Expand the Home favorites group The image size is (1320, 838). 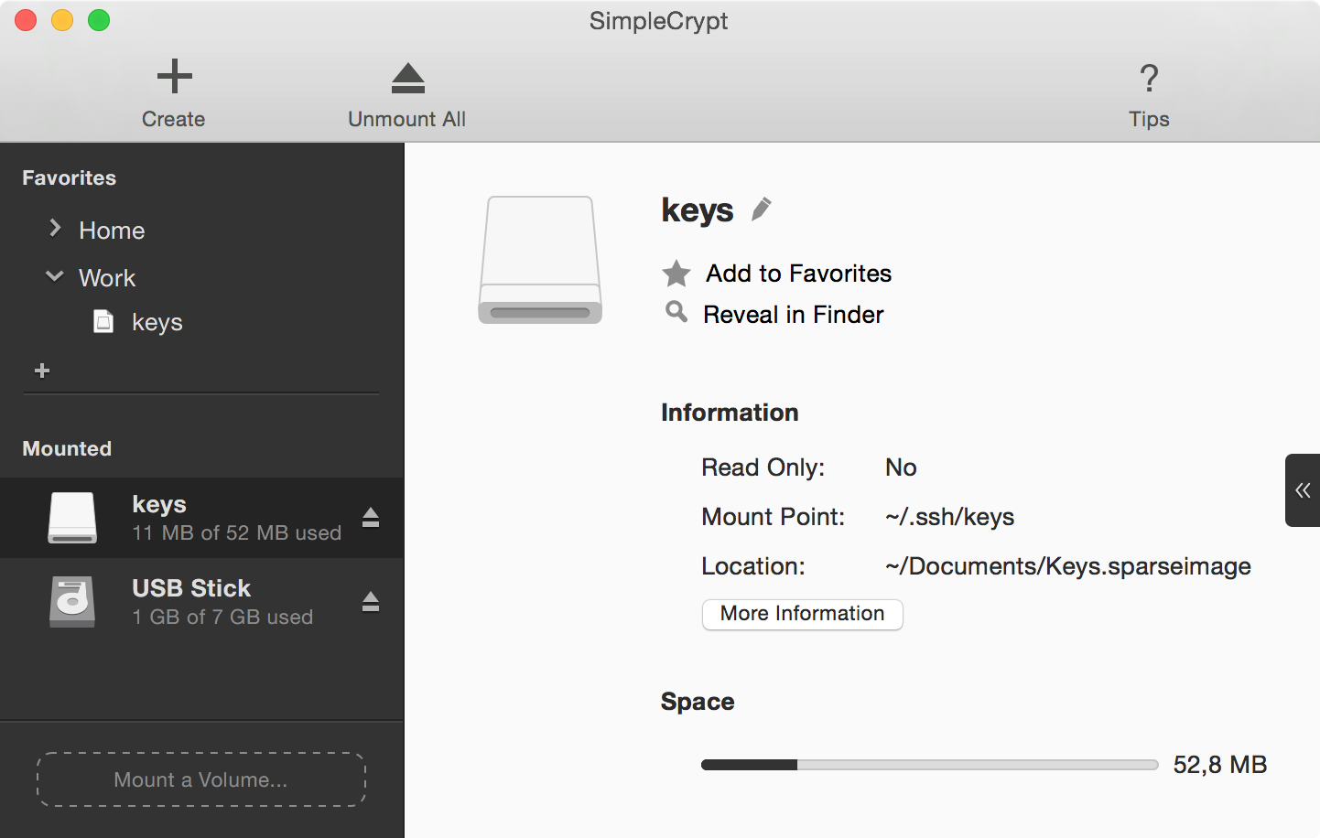(55, 228)
